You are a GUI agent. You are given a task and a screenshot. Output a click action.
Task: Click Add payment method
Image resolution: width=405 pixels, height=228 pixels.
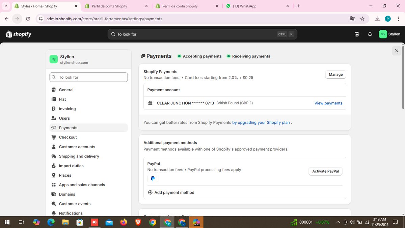click(171, 193)
